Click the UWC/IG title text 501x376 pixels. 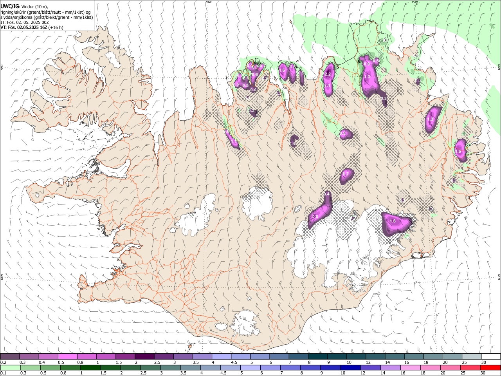point(10,6)
